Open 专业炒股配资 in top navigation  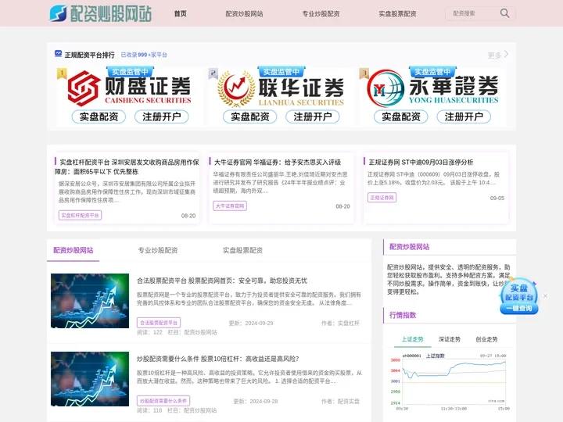[321, 13]
